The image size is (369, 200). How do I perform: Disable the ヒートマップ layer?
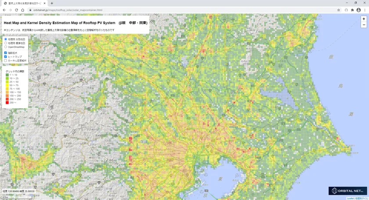(5, 57)
